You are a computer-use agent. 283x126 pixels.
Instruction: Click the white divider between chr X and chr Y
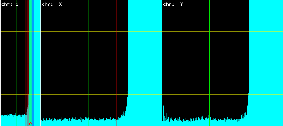(x=162, y=63)
